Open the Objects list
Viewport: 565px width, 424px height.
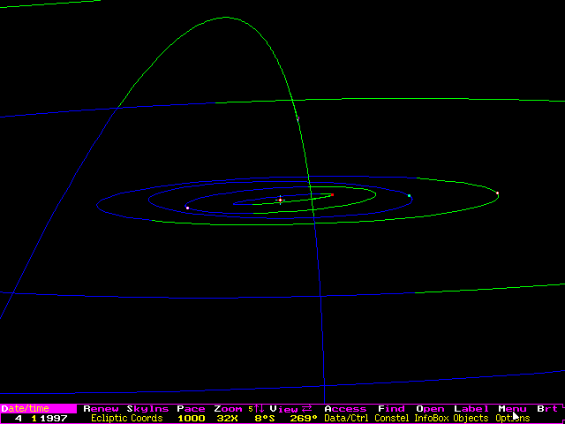(471, 418)
